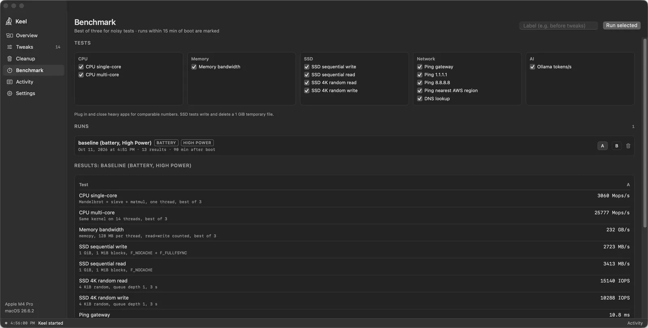This screenshot has height=328, width=648.
Task: Uncheck Ping 8.8.8.8 test
Action: coord(420,83)
